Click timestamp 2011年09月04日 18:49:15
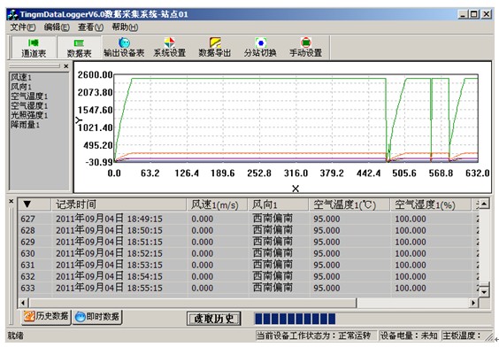499x347 pixels. point(109,219)
